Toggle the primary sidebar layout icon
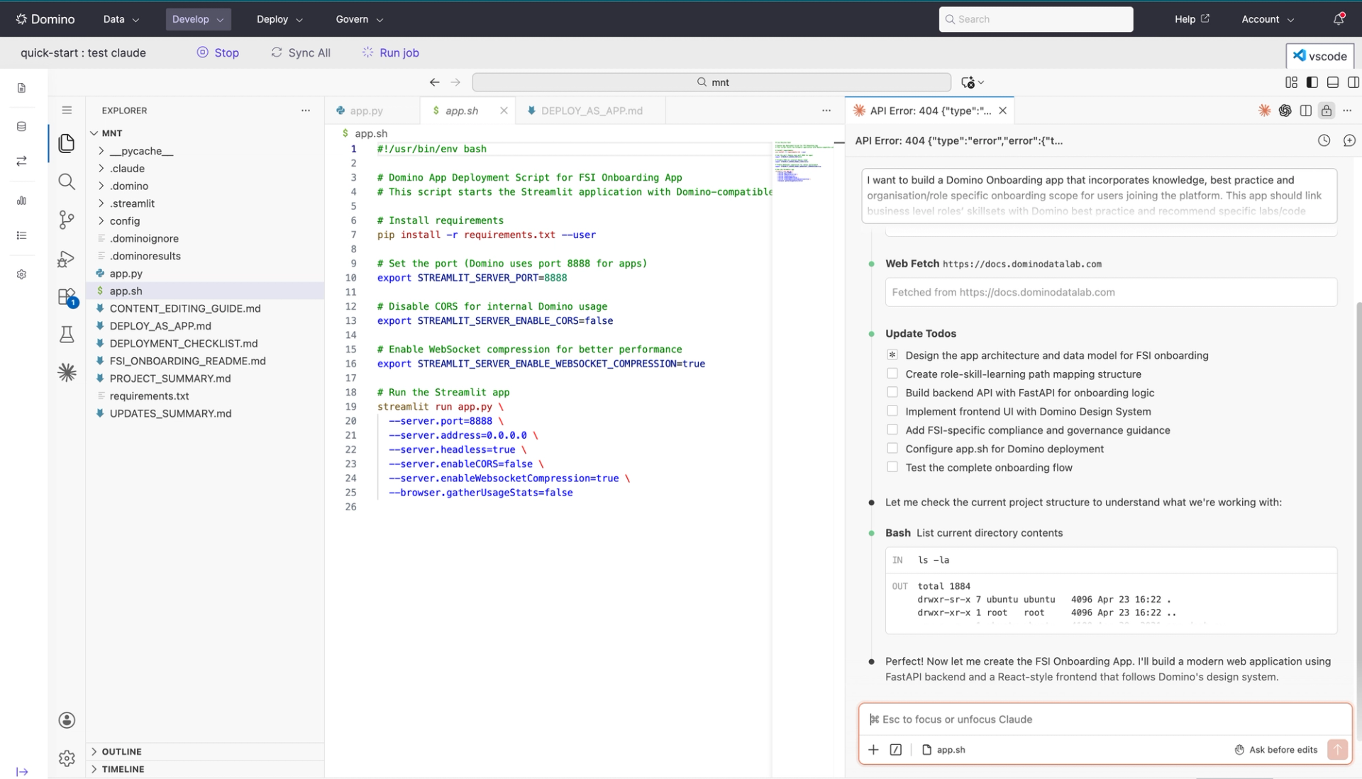This screenshot has width=1362, height=779. [x=1312, y=82]
